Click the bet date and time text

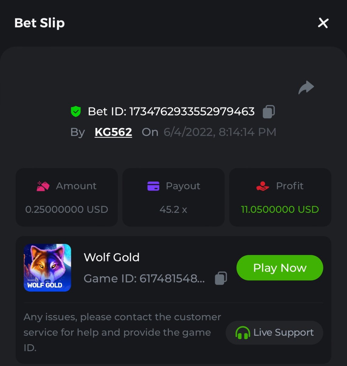(220, 132)
